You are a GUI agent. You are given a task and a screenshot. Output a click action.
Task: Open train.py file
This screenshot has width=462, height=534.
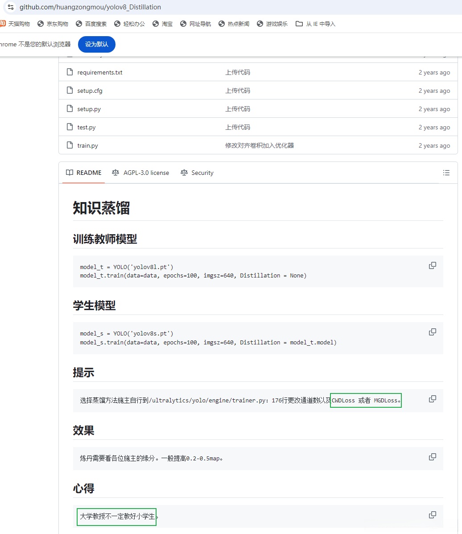point(87,146)
